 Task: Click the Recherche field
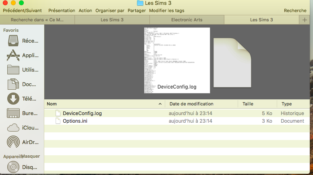point(295,10)
